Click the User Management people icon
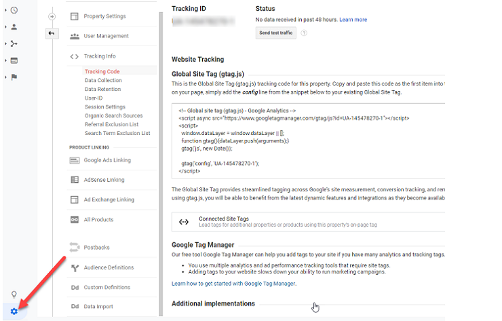This screenshot has height=321, width=502. tap(75, 36)
